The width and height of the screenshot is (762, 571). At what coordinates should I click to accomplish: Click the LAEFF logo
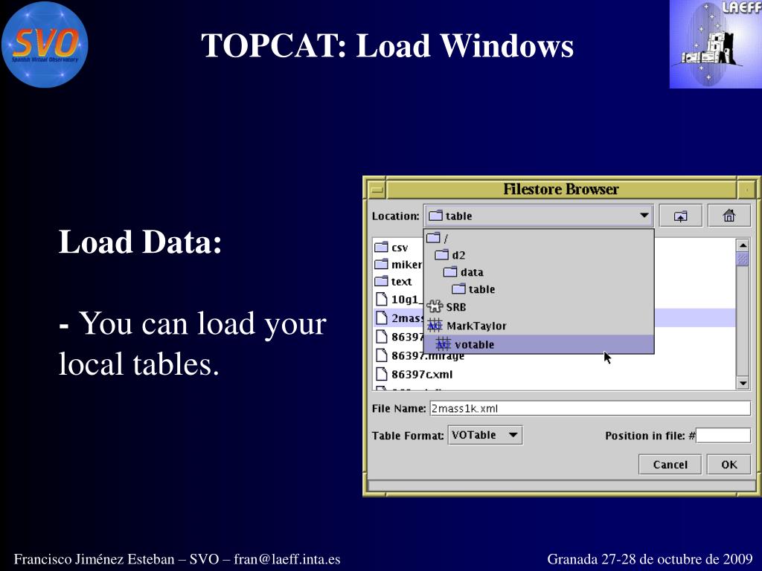[715, 44]
